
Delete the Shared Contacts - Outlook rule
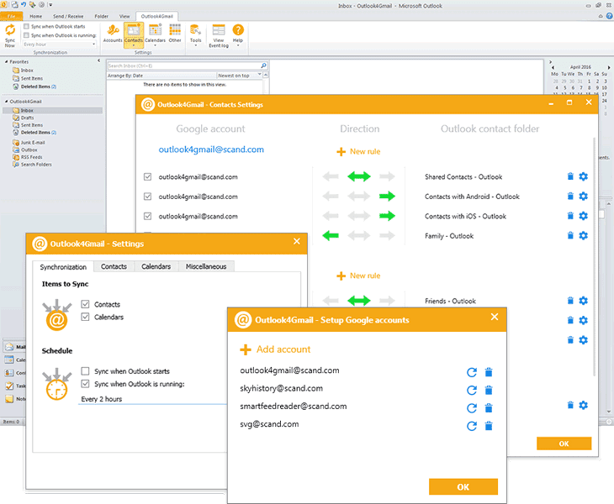(x=570, y=176)
